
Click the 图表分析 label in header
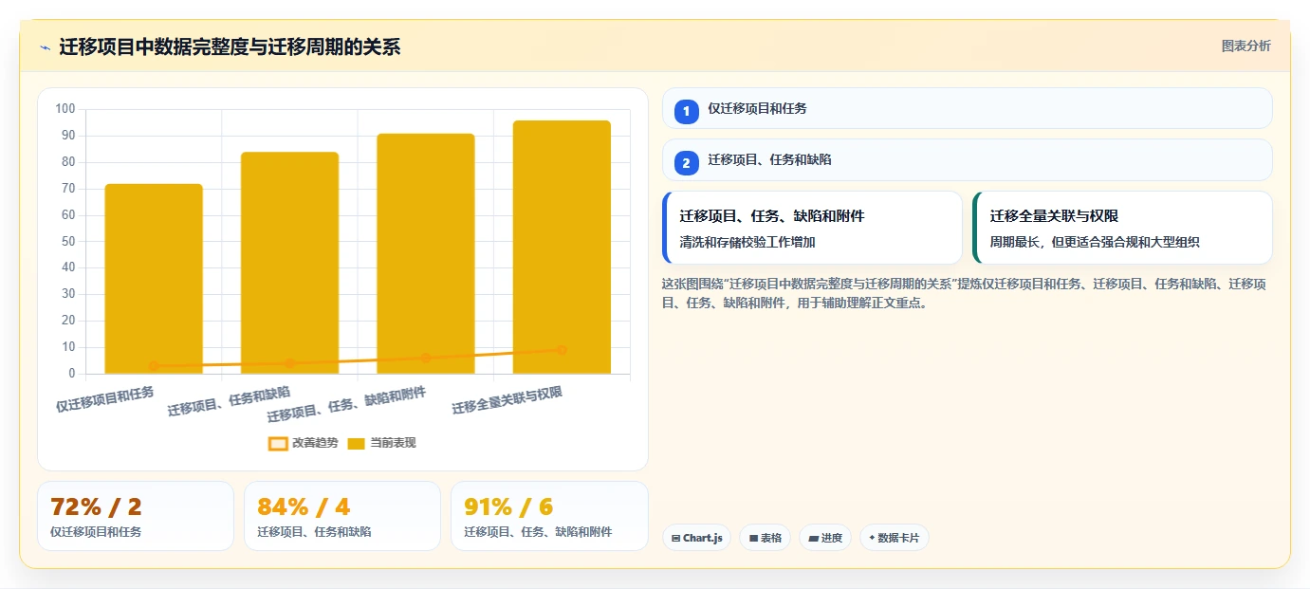[1245, 46]
